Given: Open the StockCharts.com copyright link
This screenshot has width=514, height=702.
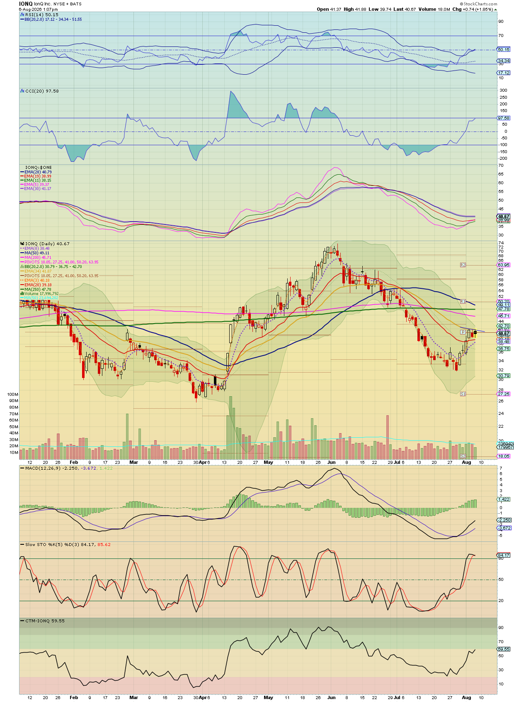Looking at the screenshot, I should coord(478,4).
